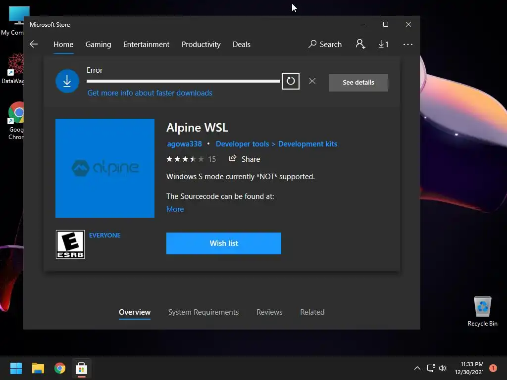Open the Deals tab
Image resolution: width=507 pixels, height=380 pixels.
pos(242,44)
